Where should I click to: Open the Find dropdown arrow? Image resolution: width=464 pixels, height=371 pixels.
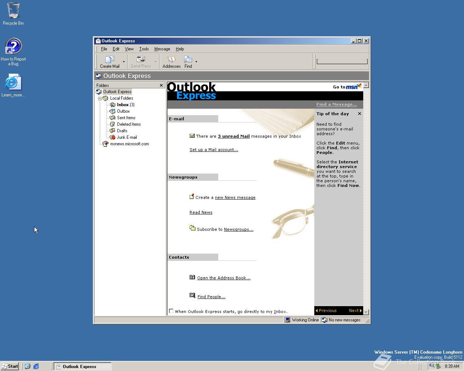196,62
